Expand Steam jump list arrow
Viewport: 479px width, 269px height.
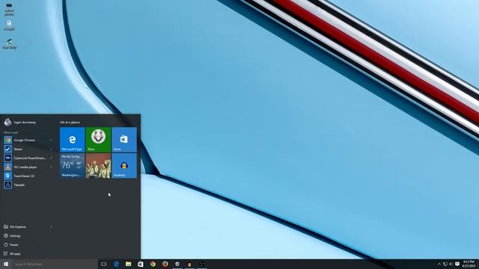pyautogui.click(x=51, y=149)
